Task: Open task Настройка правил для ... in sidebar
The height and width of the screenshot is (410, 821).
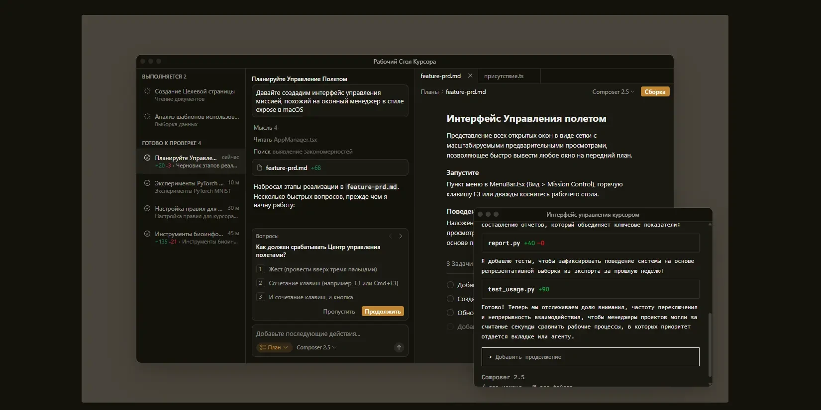Action: click(191, 212)
